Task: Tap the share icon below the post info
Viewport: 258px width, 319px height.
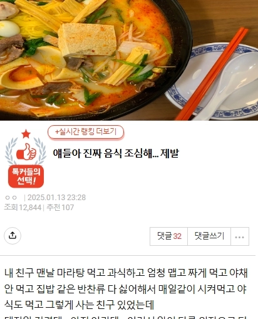Action: [x=13, y=236]
